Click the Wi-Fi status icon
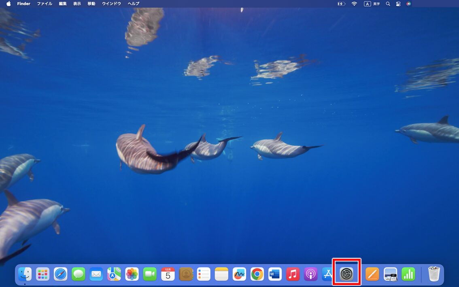Screen dimensions: 459x287 [x=354, y=4]
